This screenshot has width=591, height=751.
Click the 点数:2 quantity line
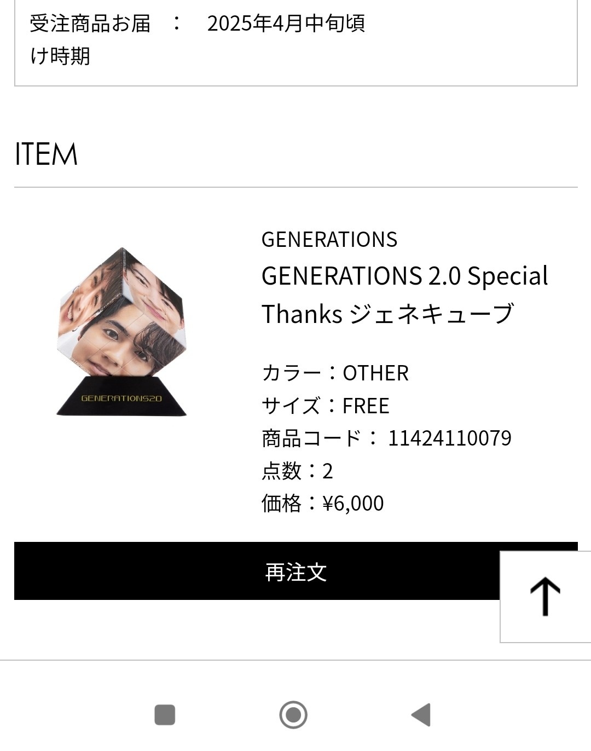pyautogui.click(x=297, y=471)
